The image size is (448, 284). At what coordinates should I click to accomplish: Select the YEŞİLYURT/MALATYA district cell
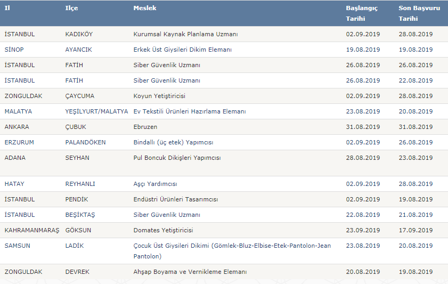click(x=96, y=111)
